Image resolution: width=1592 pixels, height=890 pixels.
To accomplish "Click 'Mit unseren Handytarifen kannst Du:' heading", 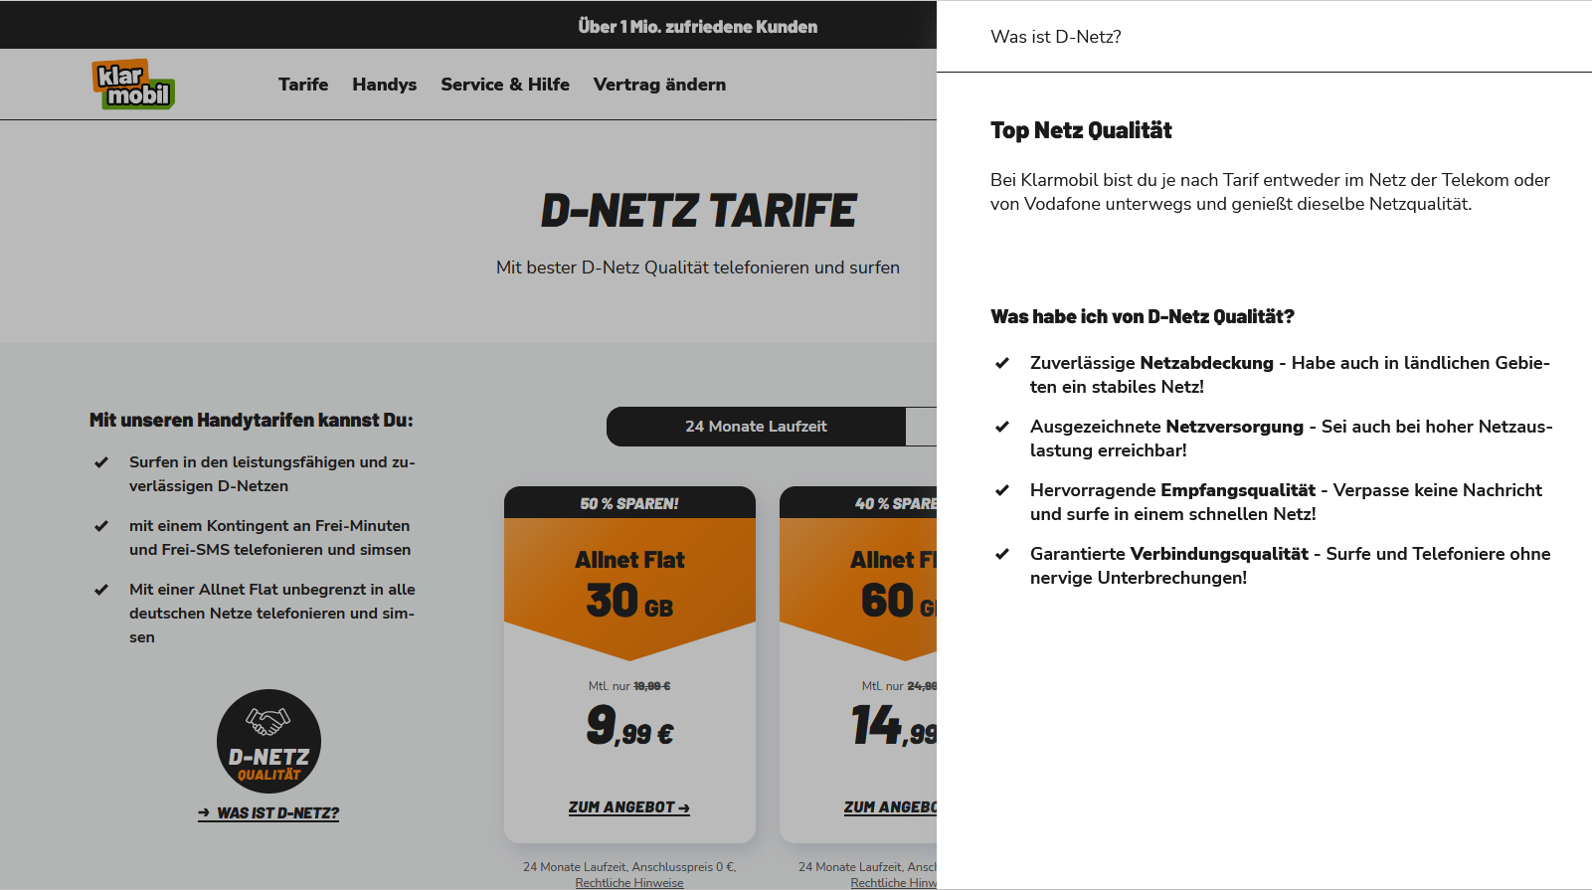I will pos(252,421).
